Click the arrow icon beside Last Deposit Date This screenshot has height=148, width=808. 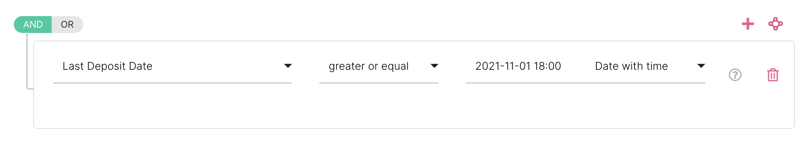point(288,66)
